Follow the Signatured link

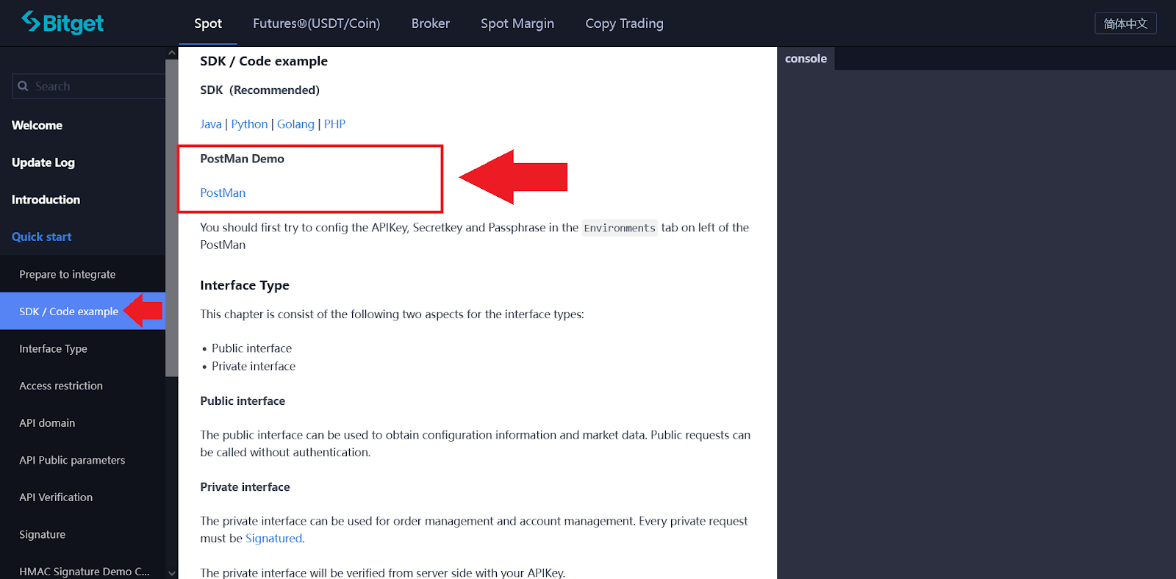coord(273,539)
